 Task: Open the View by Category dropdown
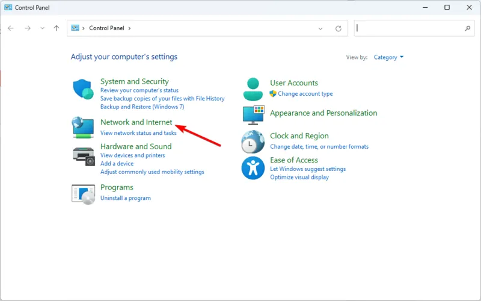click(x=388, y=57)
